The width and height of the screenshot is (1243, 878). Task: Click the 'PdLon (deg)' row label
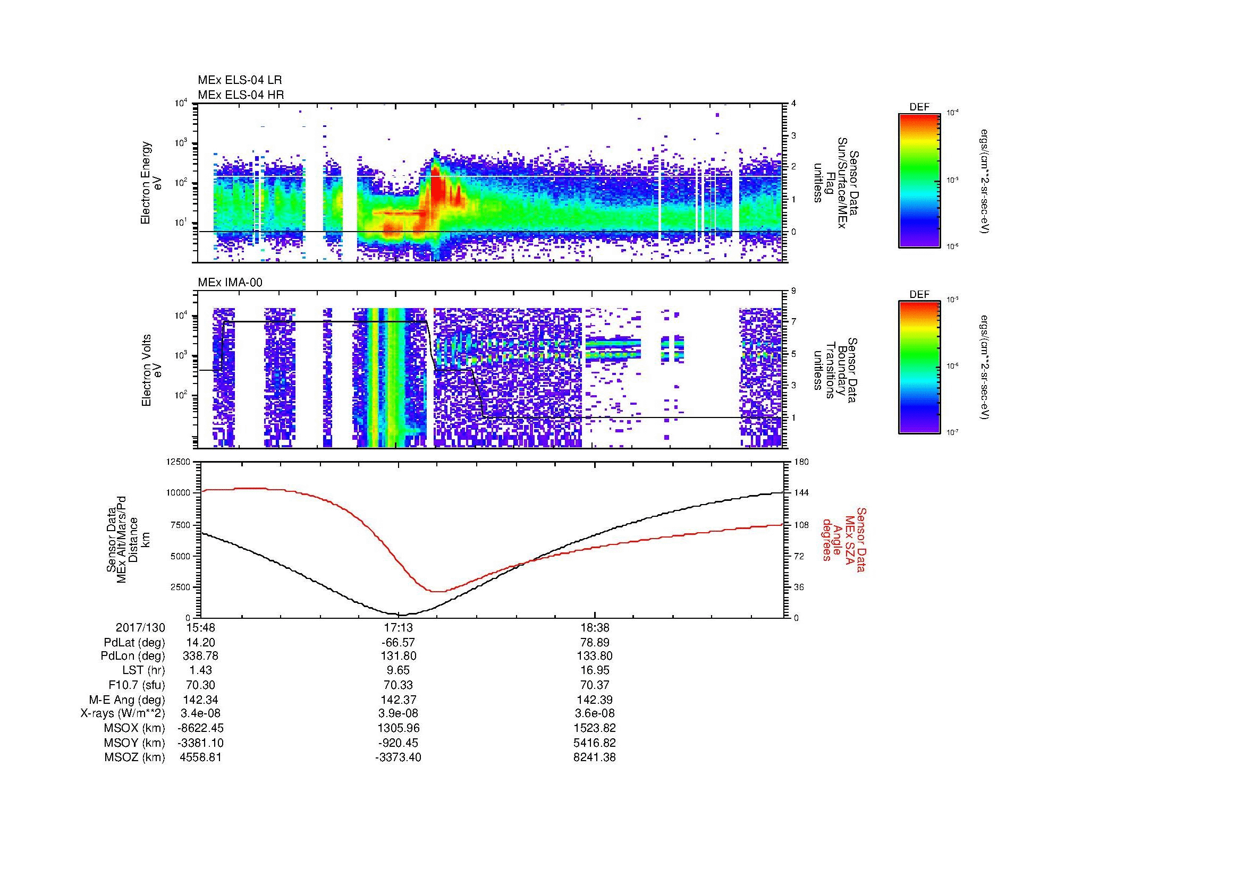click(134, 656)
